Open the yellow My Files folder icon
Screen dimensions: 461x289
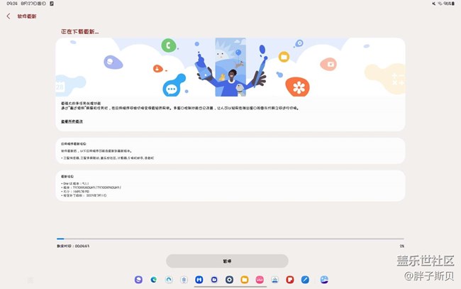[244, 280]
